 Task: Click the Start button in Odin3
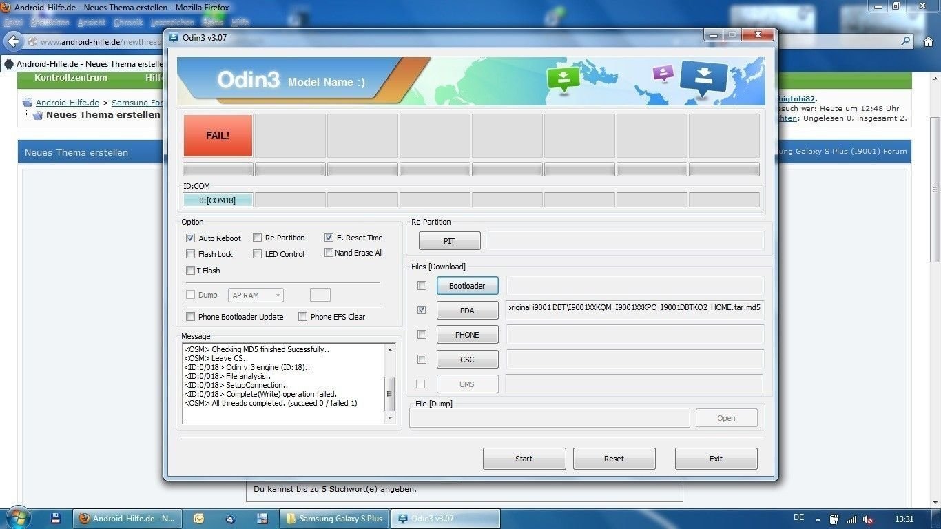(524, 459)
